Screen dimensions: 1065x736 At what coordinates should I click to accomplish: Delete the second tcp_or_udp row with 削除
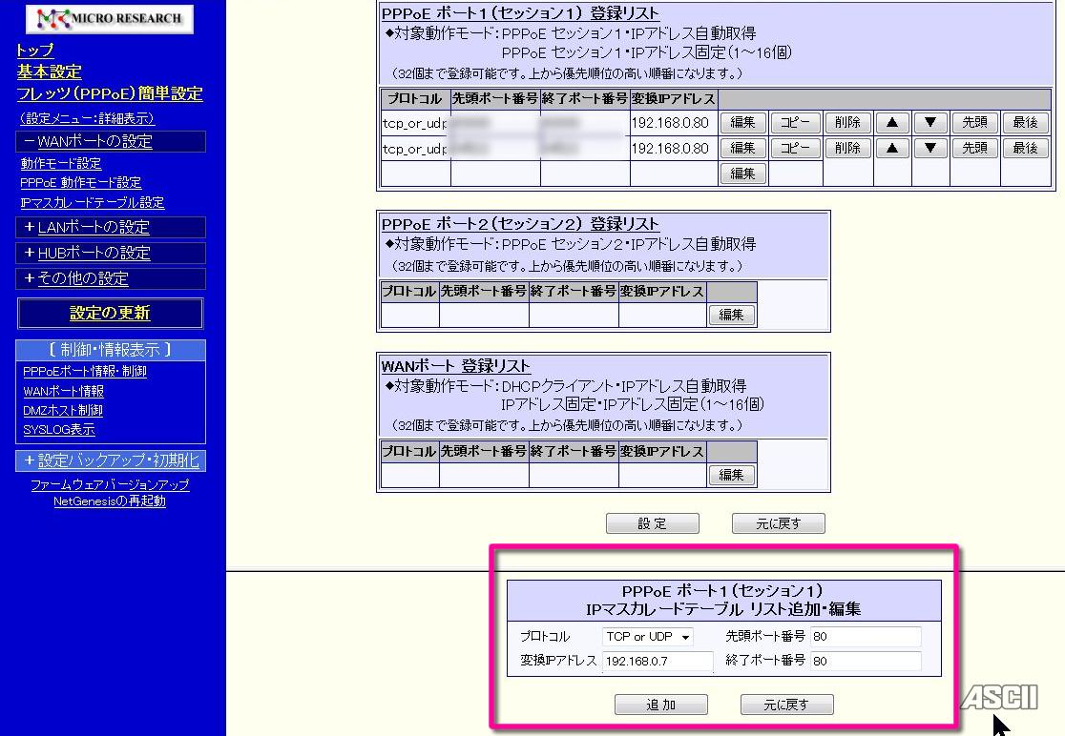[x=847, y=148]
